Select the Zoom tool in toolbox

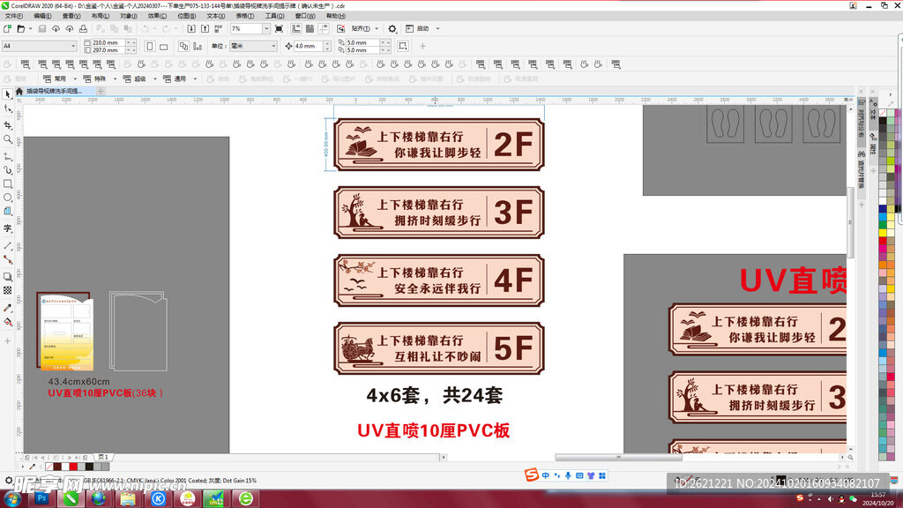click(7, 139)
